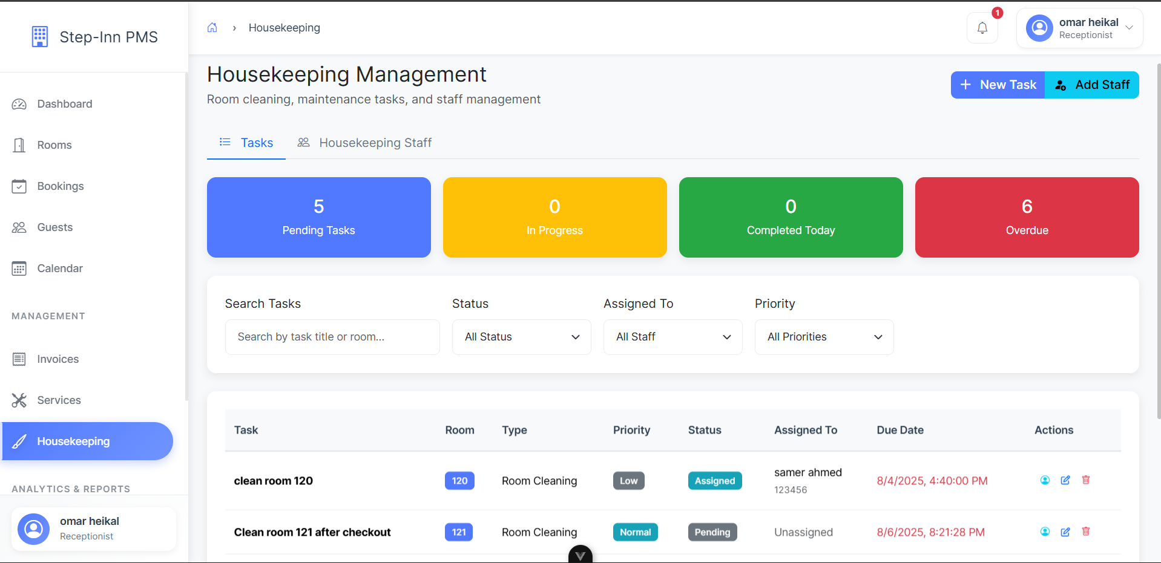Click the notification bell icon
Image resolution: width=1161 pixels, height=563 pixels.
click(x=982, y=28)
